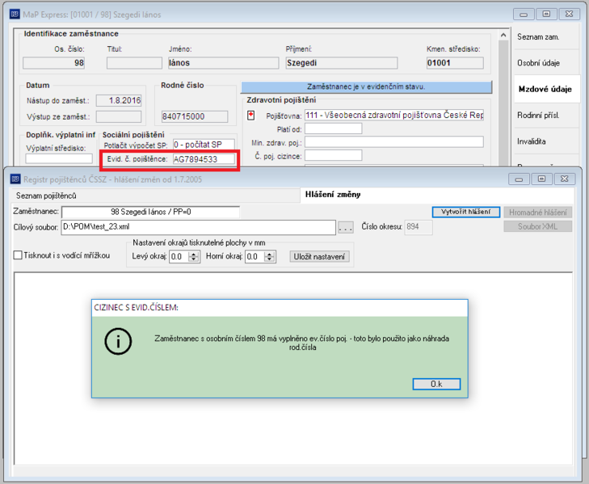Image resolution: width=589 pixels, height=484 pixels.
Task: Click the info icon in the CIZINEC dialog
Action: click(118, 342)
